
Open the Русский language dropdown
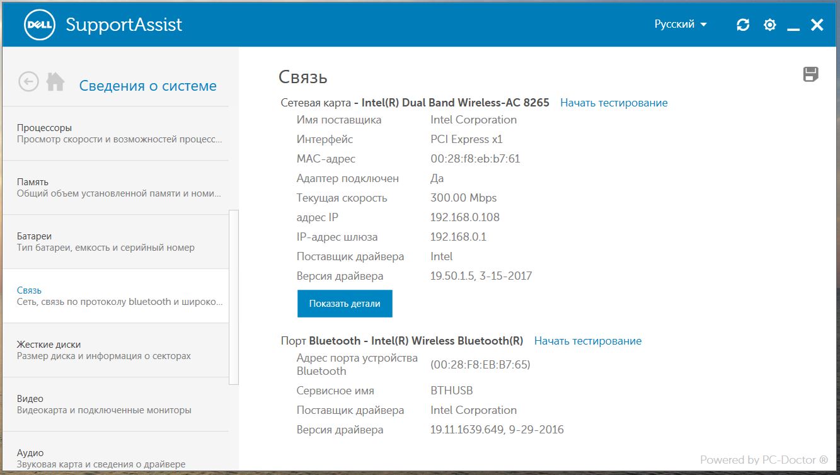point(681,25)
